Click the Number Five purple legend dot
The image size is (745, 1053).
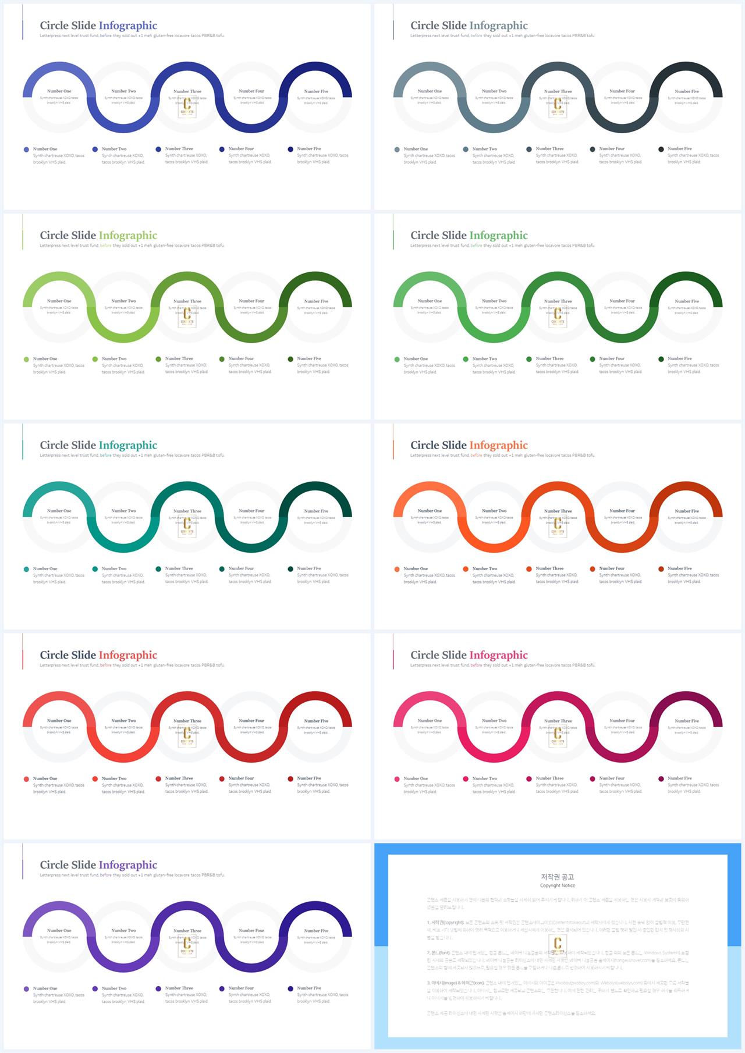tap(290, 988)
